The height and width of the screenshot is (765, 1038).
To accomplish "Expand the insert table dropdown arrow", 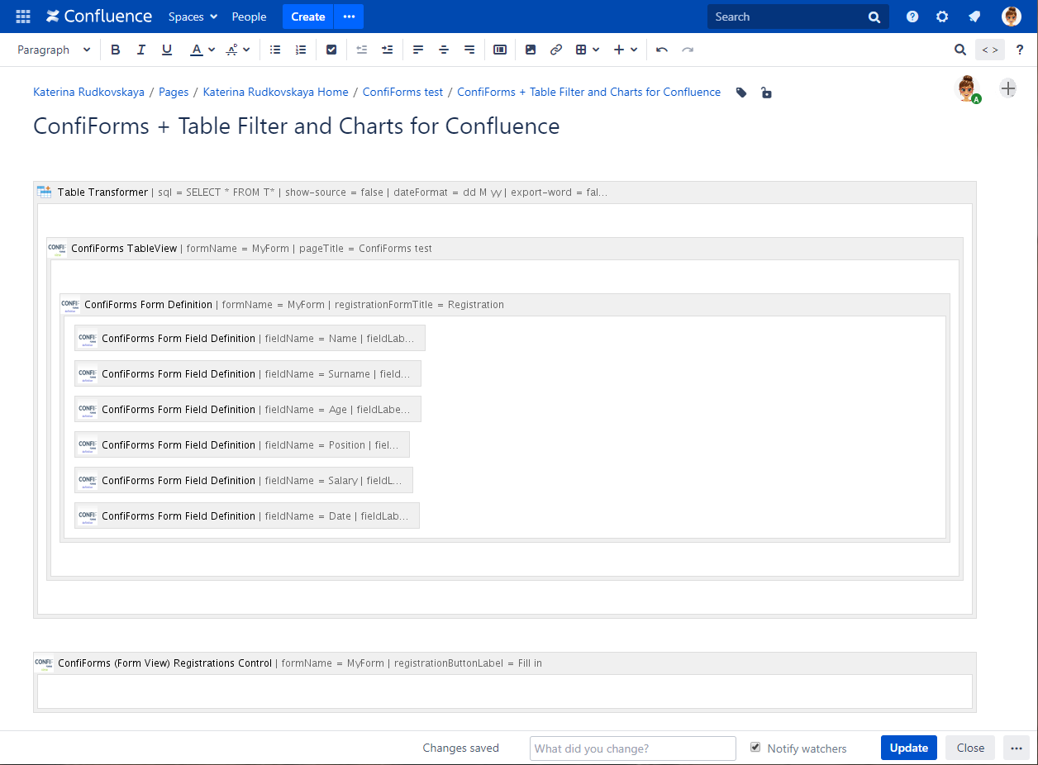I will (x=597, y=50).
